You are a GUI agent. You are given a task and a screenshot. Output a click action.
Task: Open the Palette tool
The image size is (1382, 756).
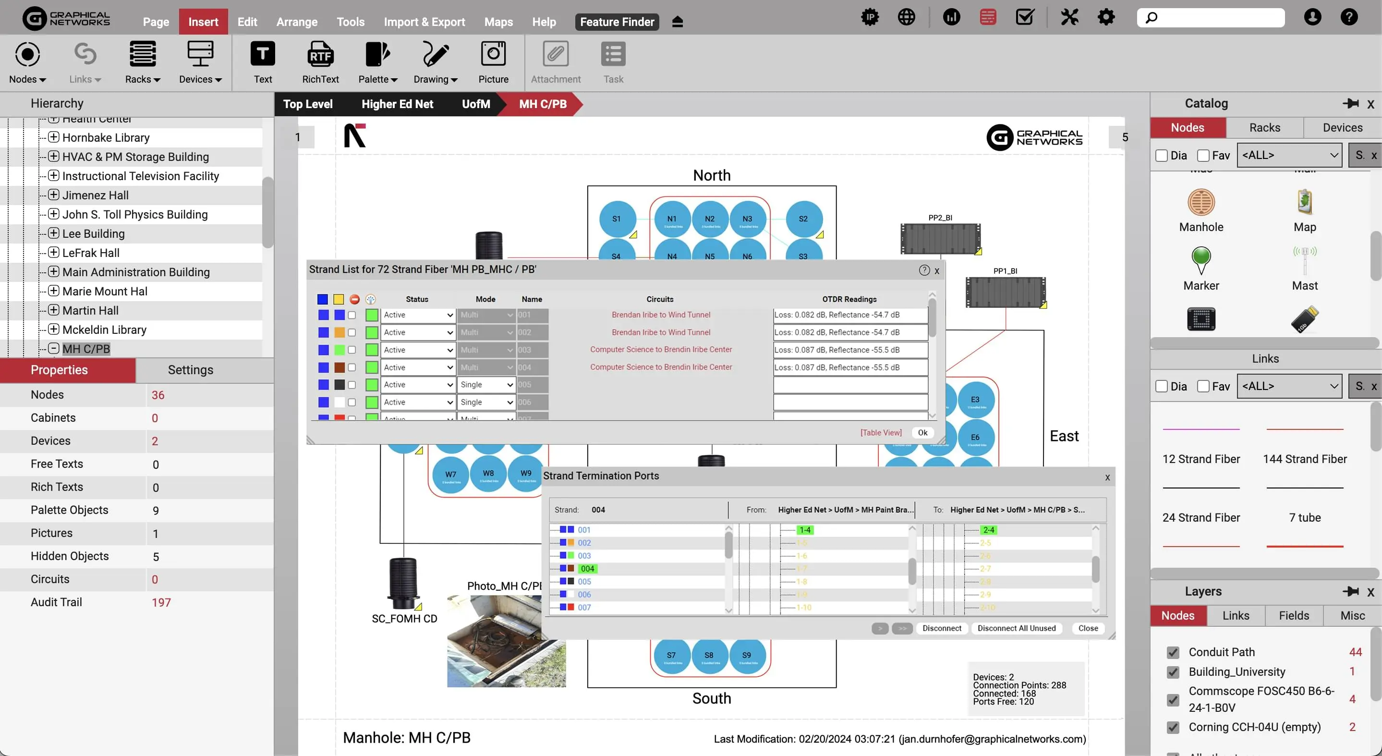(x=378, y=63)
